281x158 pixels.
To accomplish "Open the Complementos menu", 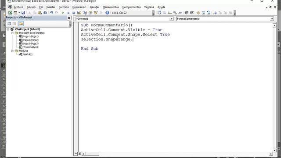I will (131, 7).
